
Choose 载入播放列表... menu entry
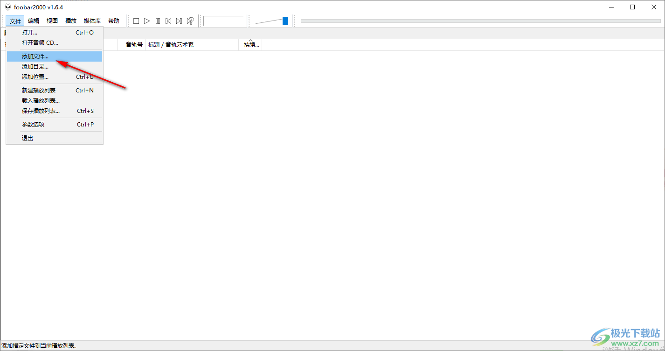55,101
